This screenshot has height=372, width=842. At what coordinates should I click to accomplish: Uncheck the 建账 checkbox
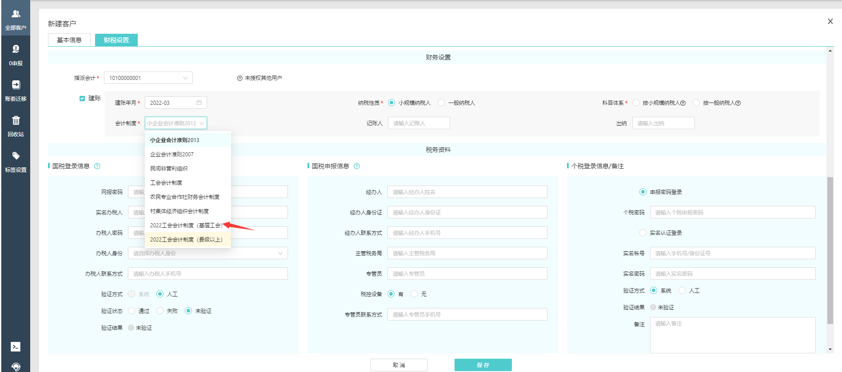click(82, 99)
